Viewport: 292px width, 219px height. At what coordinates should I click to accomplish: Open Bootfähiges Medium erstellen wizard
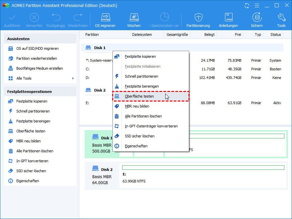(39, 68)
